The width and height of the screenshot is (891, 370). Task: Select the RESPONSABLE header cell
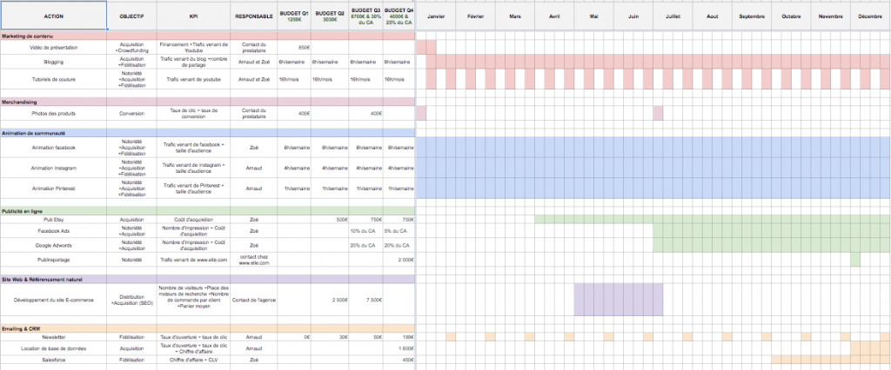point(254,17)
